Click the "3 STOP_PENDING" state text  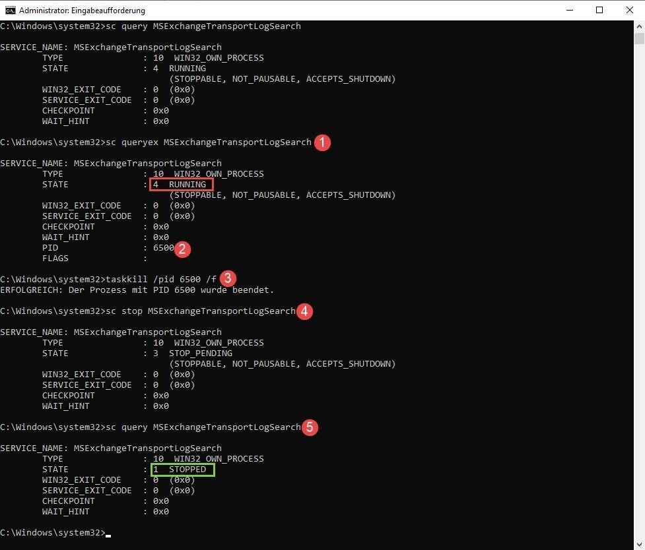point(192,353)
